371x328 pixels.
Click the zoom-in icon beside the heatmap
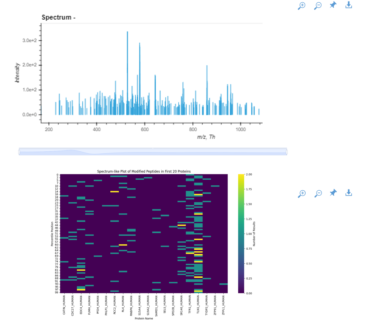click(x=301, y=193)
